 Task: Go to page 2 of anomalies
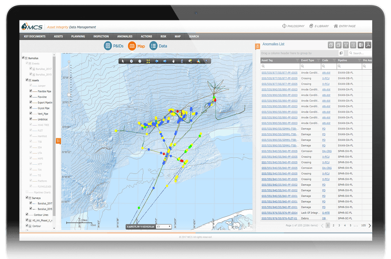click(333, 225)
